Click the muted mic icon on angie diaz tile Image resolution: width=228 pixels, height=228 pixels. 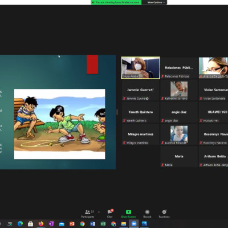coord(162,120)
